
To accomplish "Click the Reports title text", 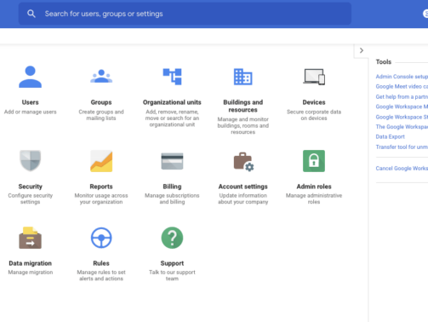I will point(101,187).
